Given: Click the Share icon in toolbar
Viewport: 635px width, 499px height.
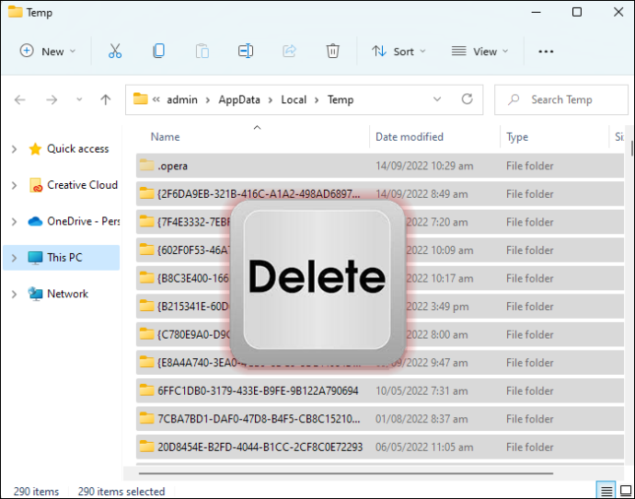Looking at the screenshot, I should tap(289, 51).
